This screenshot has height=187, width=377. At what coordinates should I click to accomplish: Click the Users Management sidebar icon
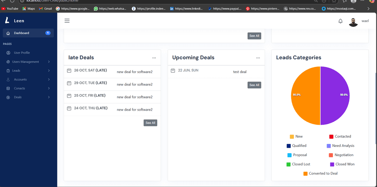pyautogui.click(x=8, y=62)
